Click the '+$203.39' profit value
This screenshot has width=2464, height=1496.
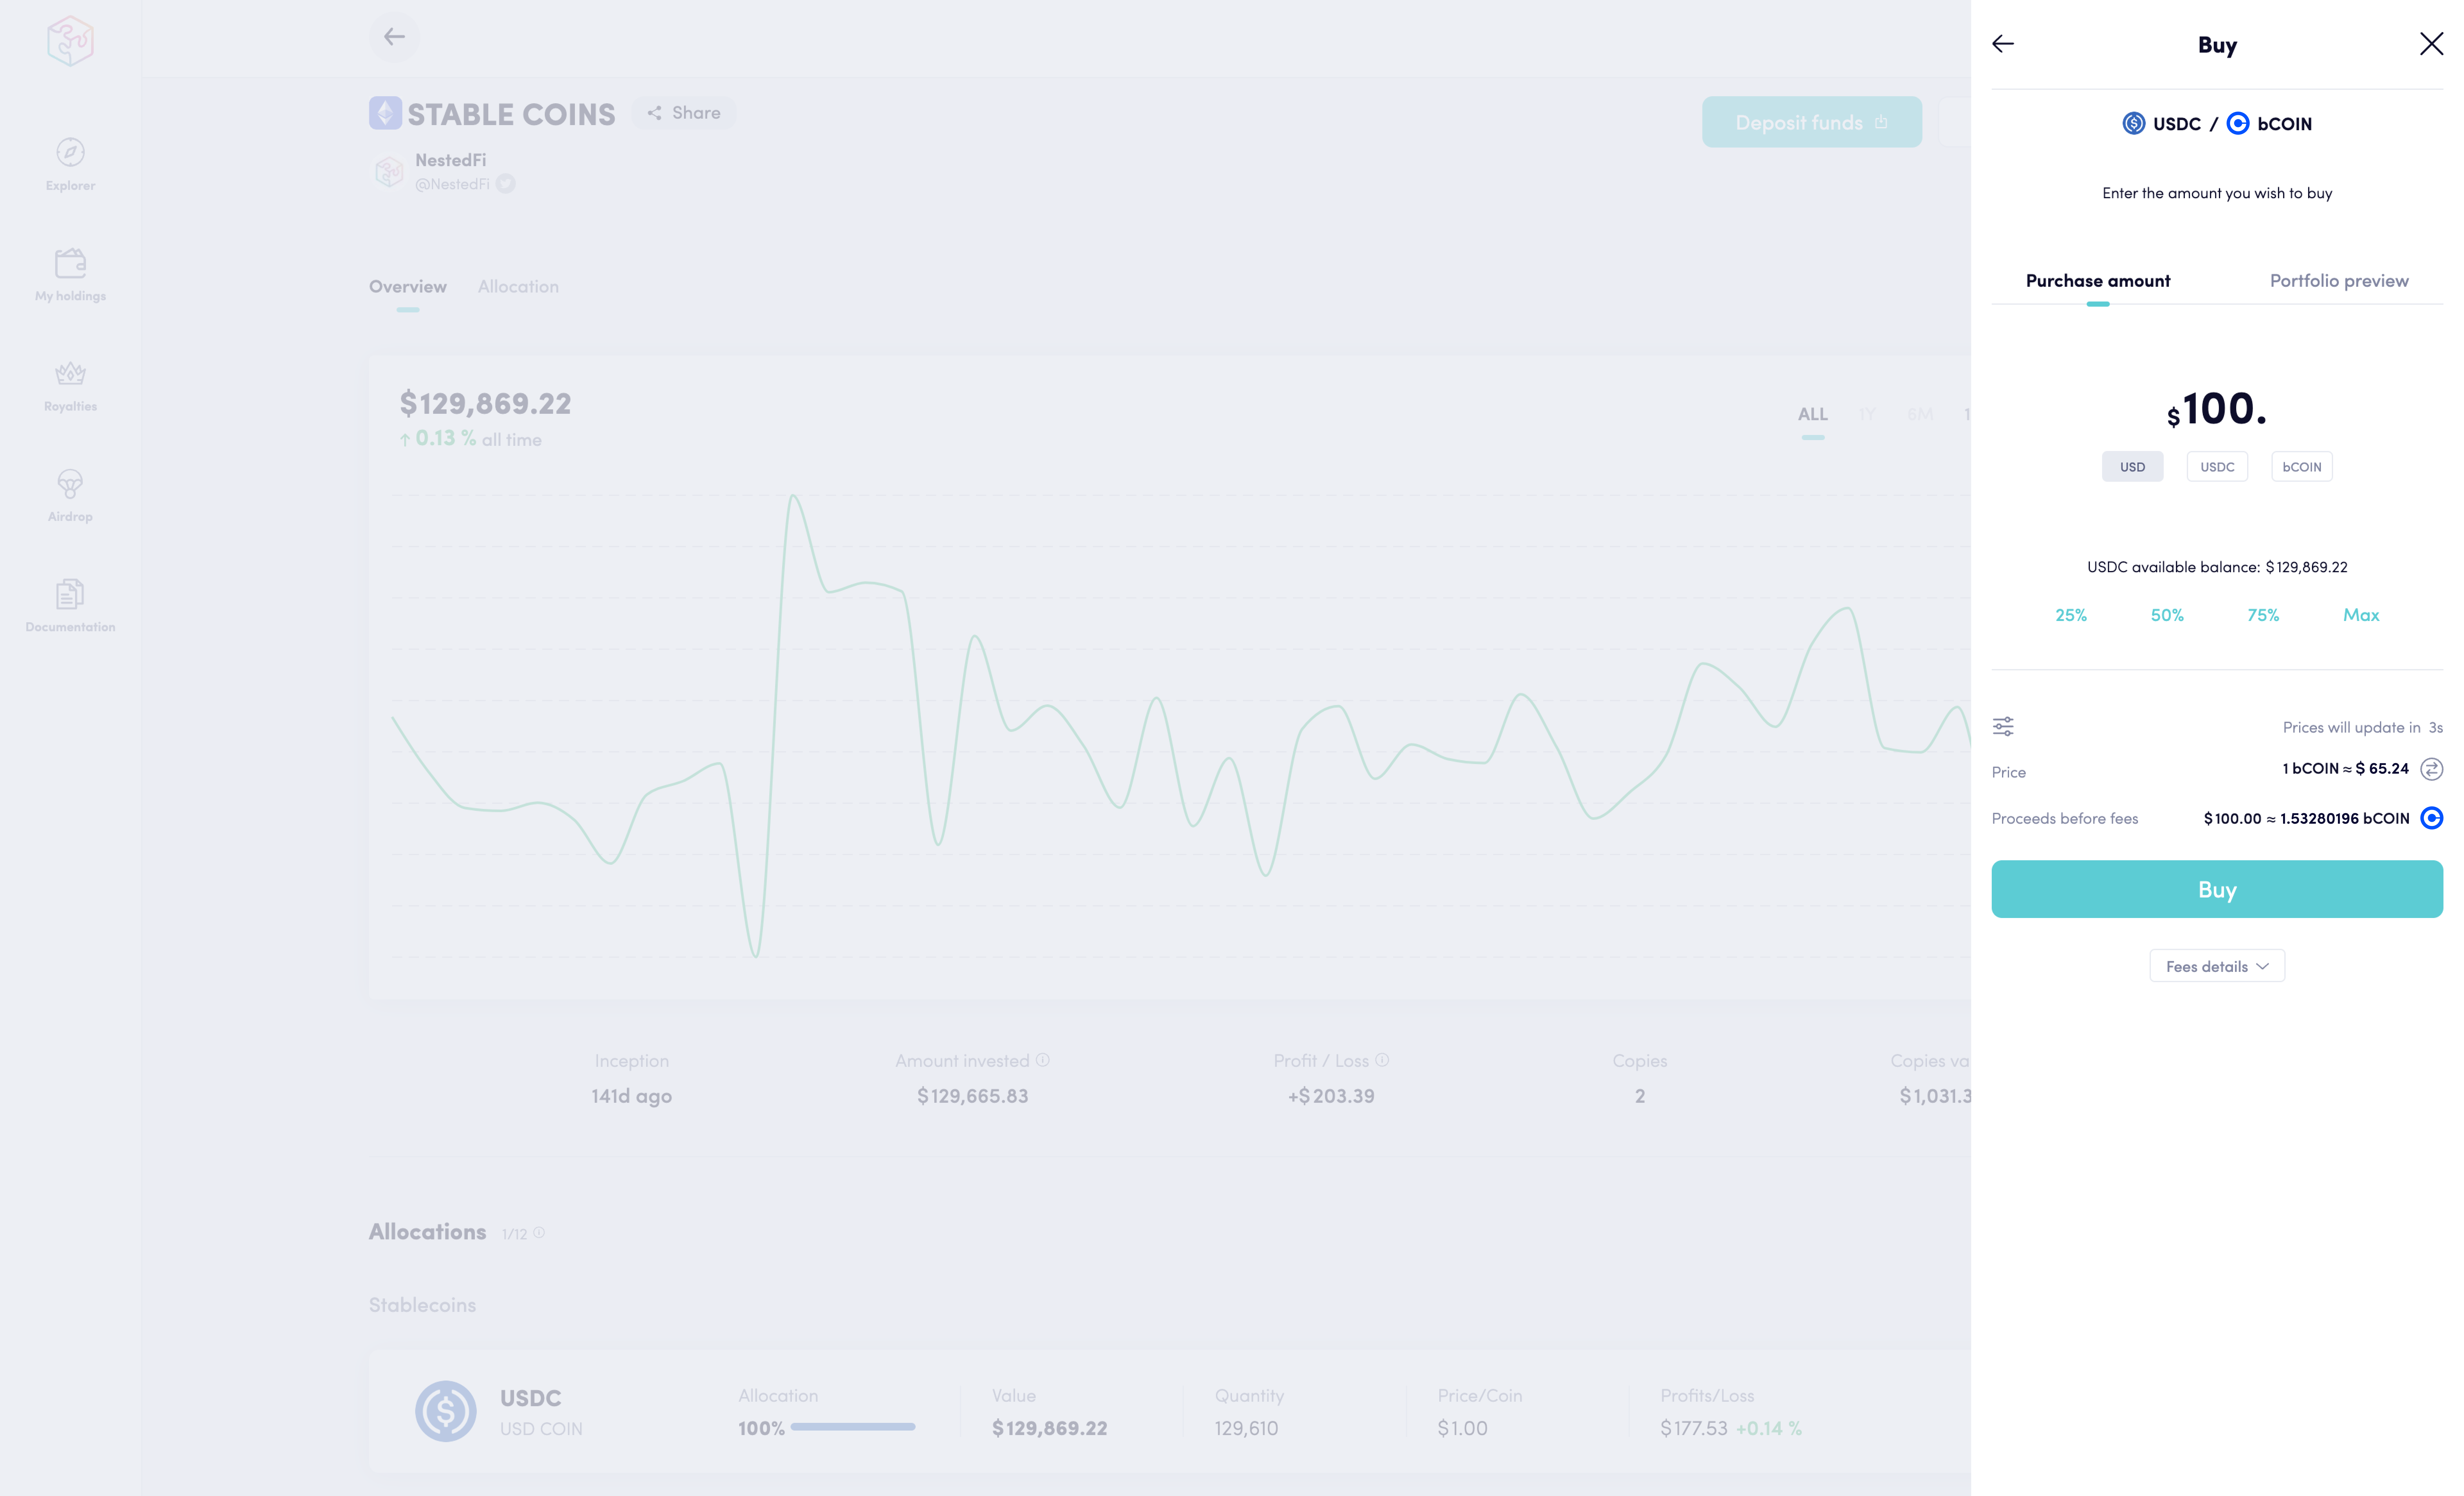click(1331, 1096)
